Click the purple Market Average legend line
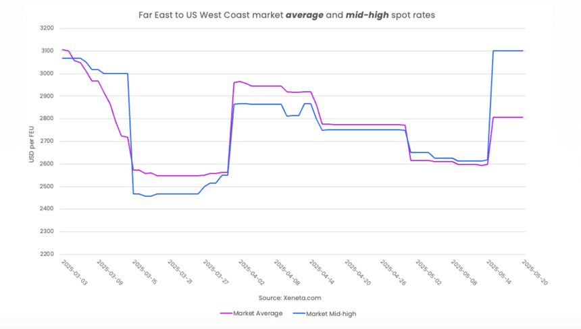The width and height of the screenshot is (581, 329). [x=226, y=313]
